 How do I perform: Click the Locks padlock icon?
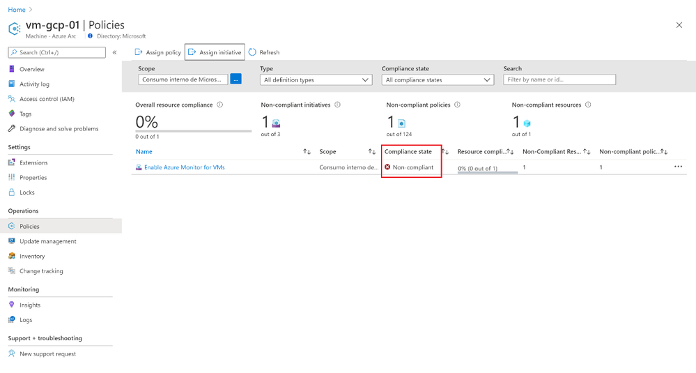pyautogui.click(x=12, y=192)
